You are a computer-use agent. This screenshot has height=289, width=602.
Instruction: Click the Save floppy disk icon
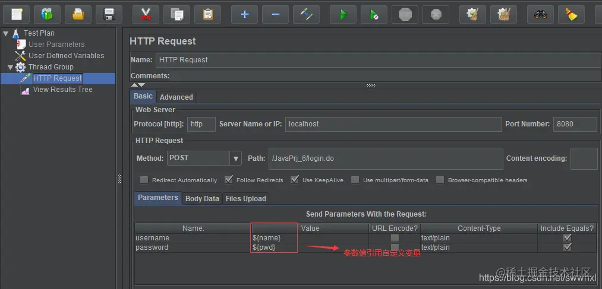click(109, 15)
